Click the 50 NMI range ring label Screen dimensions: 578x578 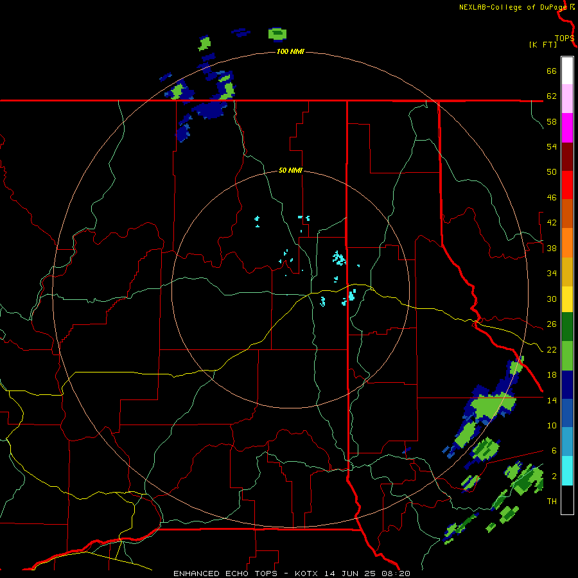(290, 170)
